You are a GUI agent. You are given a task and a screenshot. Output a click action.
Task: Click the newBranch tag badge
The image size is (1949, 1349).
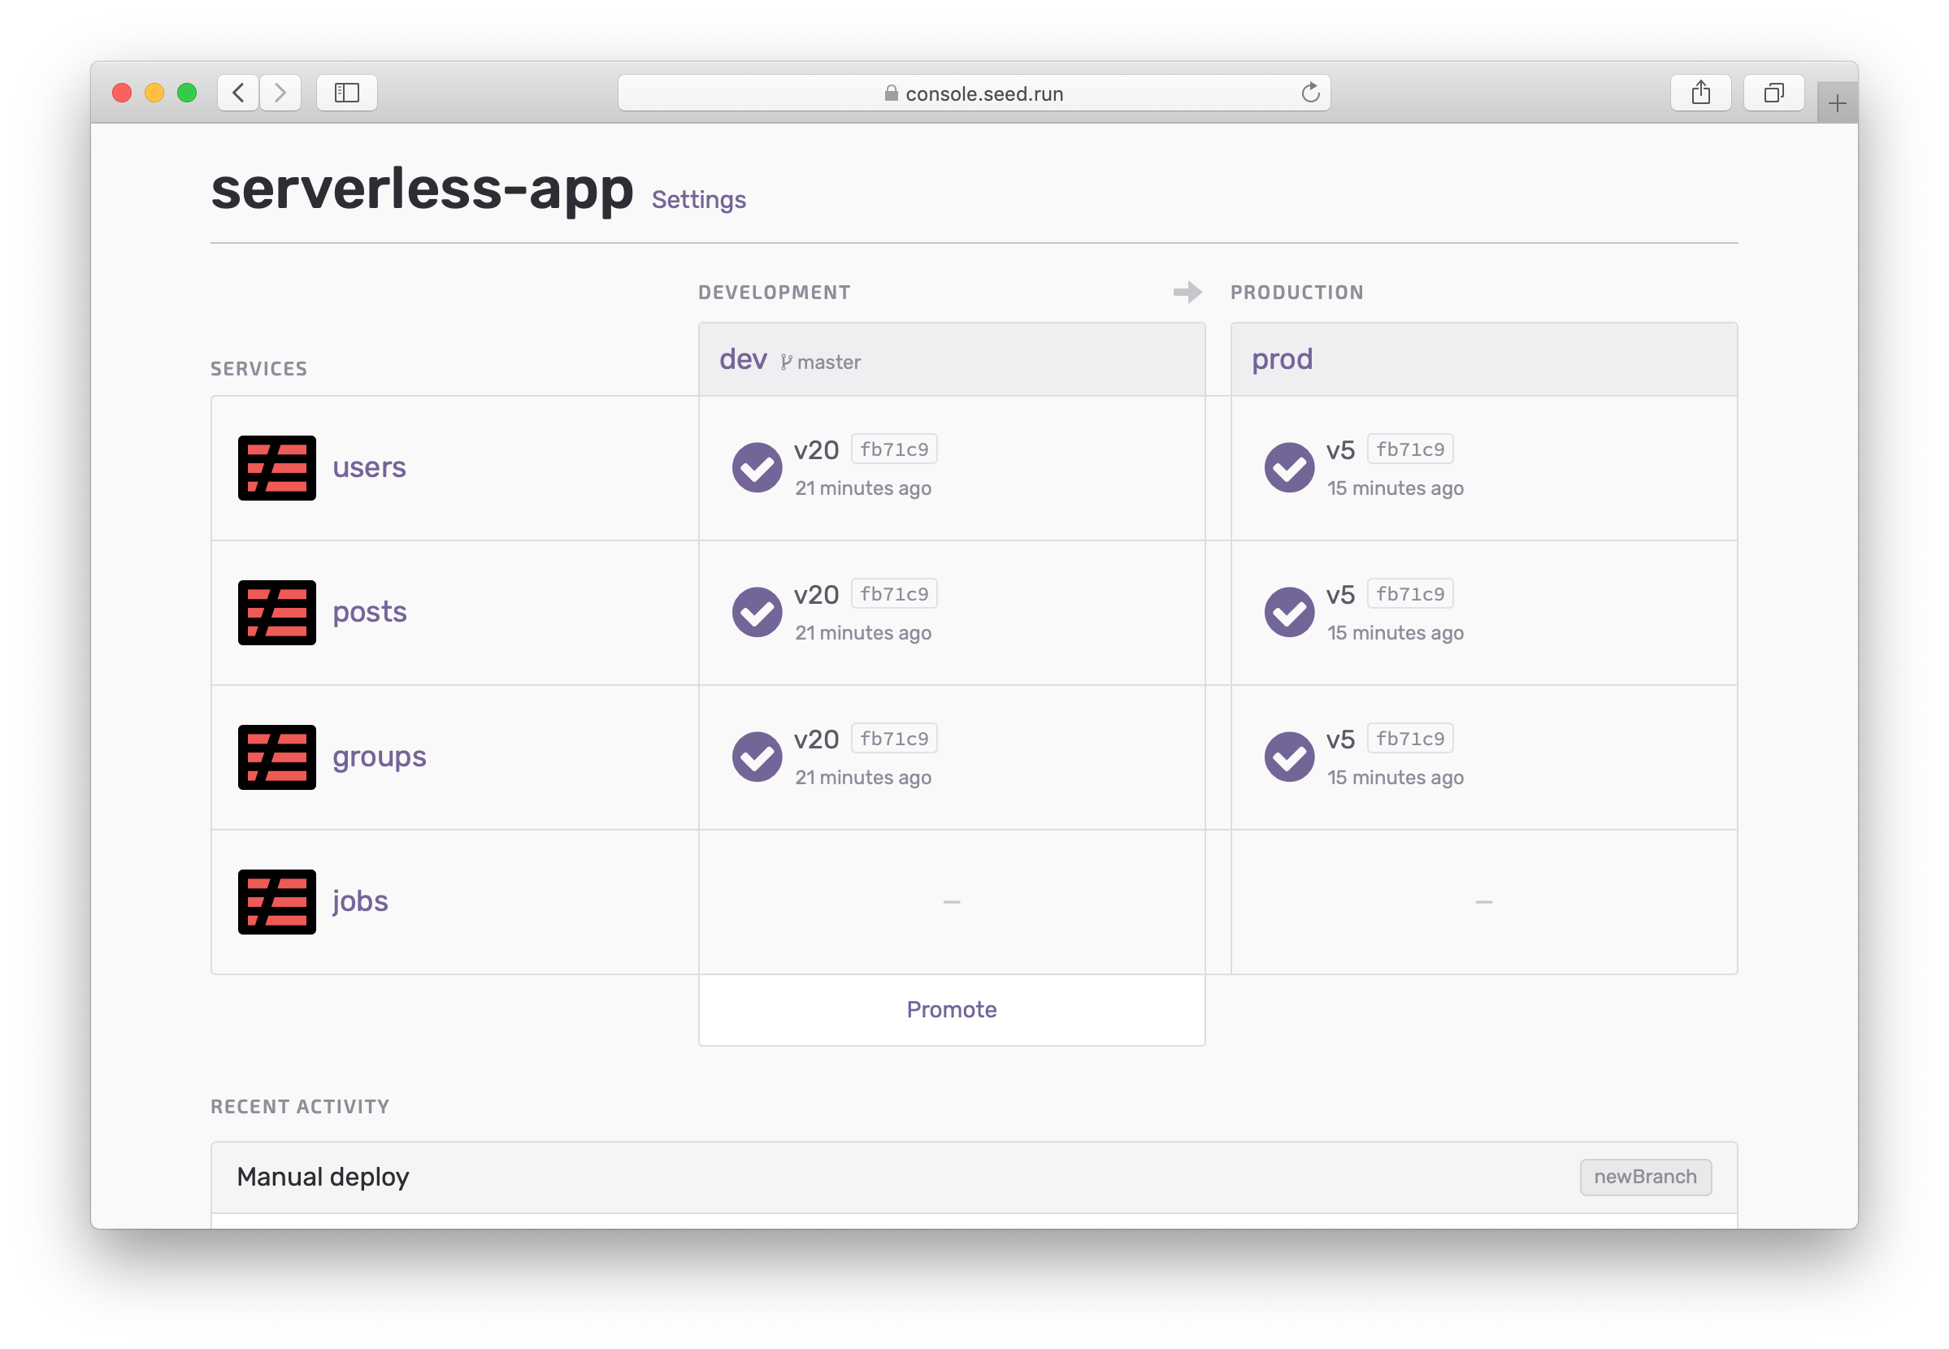click(x=1644, y=1177)
